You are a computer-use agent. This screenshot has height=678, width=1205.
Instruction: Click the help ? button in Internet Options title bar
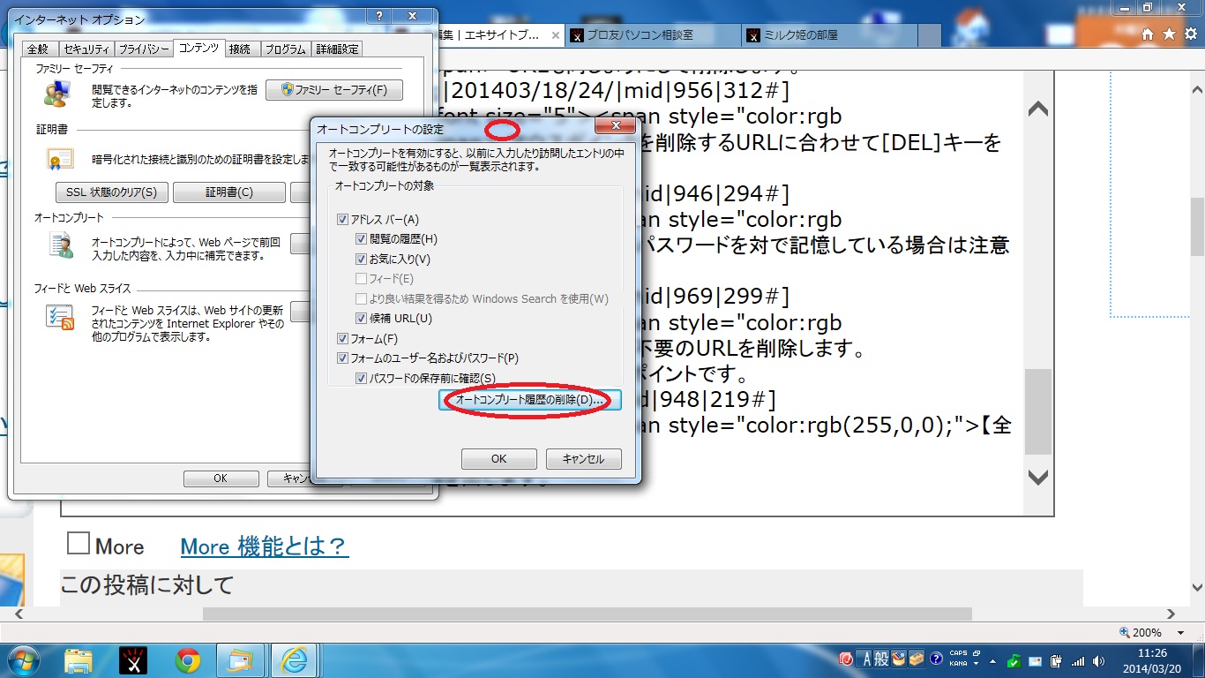[x=378, y=17]
